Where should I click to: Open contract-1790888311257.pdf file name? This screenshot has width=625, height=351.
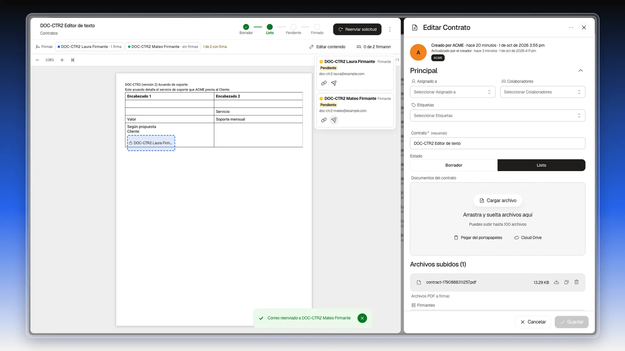click(451, 282)
